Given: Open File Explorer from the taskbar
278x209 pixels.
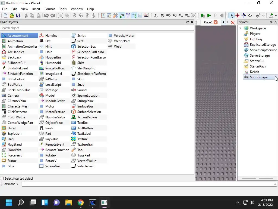Looking at the screenshot, I should tap(69, 202).
